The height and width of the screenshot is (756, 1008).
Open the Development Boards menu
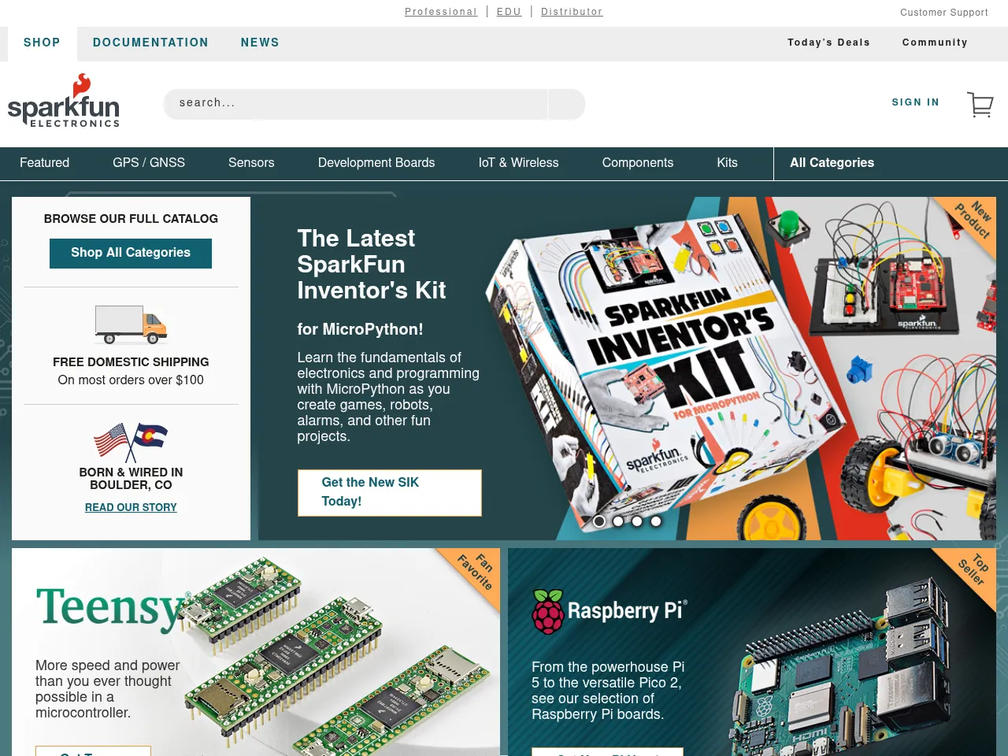pos(376,163)
